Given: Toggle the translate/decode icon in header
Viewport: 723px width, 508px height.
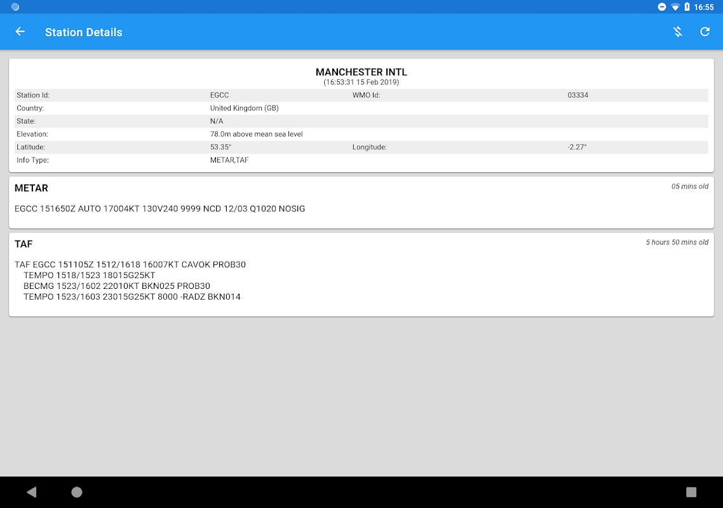Looking at the screenshot, I should (x=677, y=32).
